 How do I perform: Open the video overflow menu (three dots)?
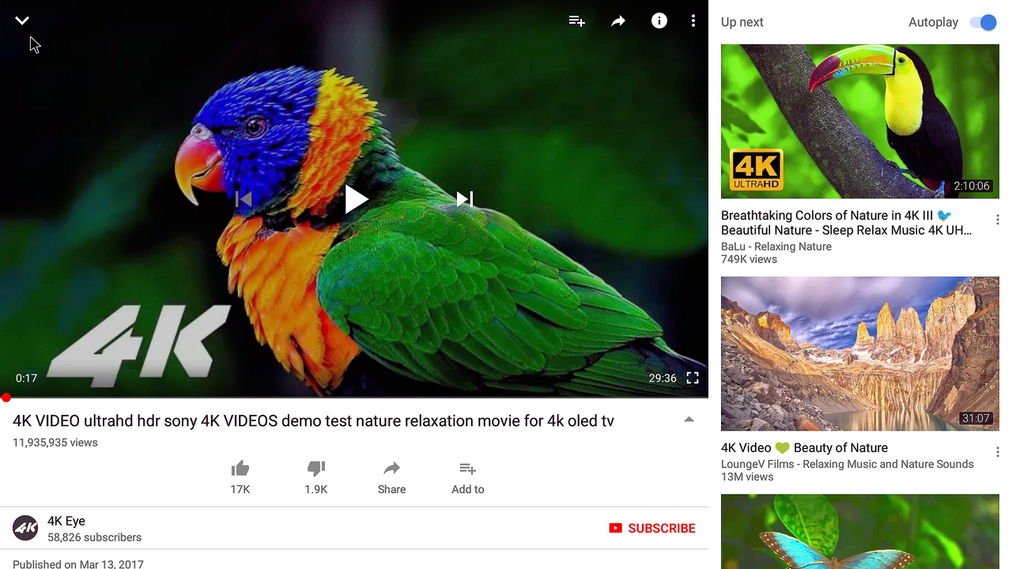coord(693,21)
